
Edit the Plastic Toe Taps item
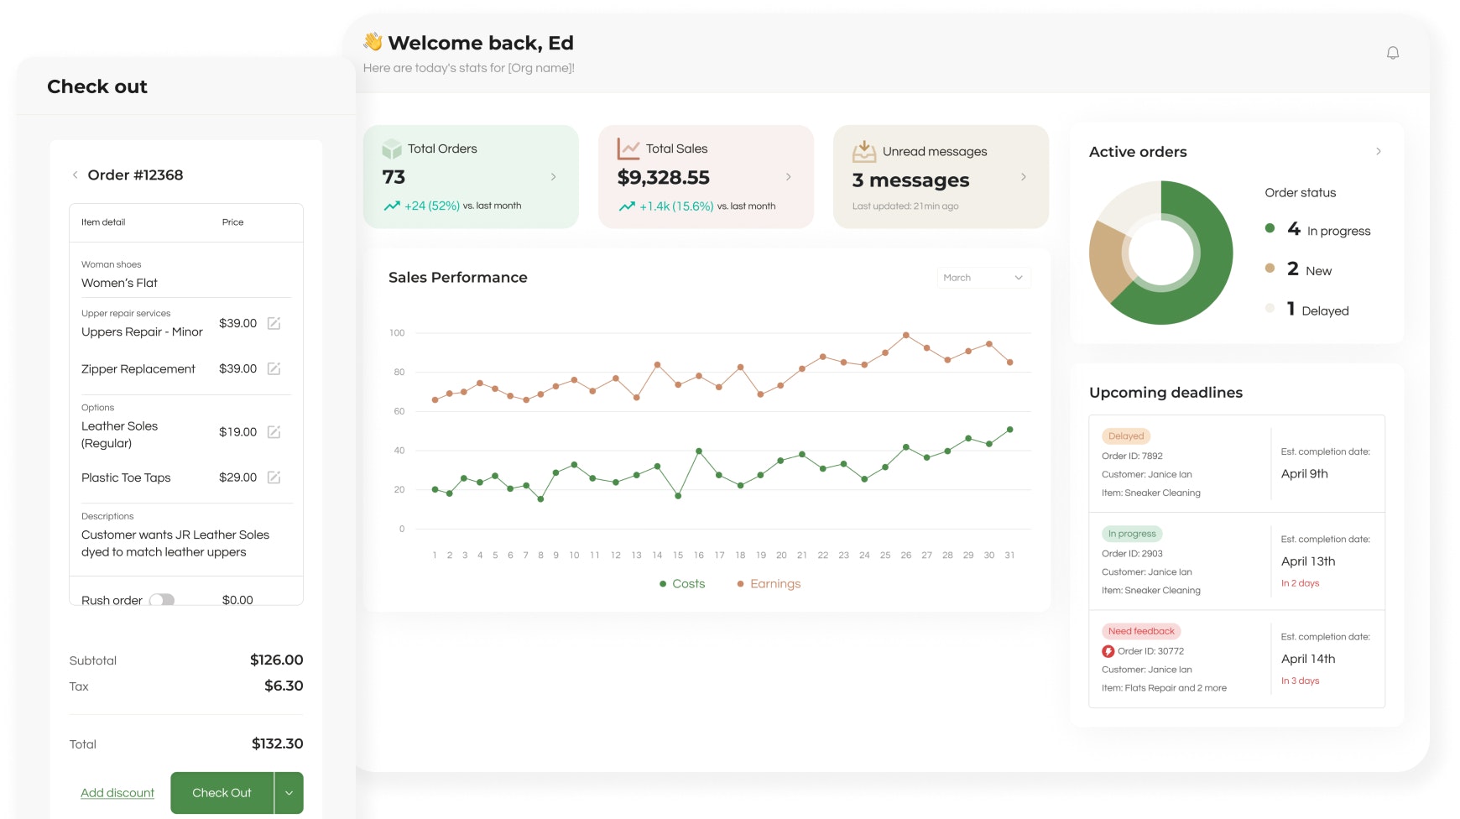pos(274,477)
